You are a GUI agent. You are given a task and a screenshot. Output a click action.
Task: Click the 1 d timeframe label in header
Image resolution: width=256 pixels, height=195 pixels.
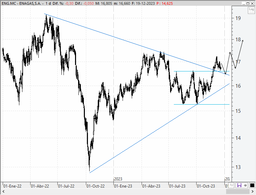coord(48,3)
